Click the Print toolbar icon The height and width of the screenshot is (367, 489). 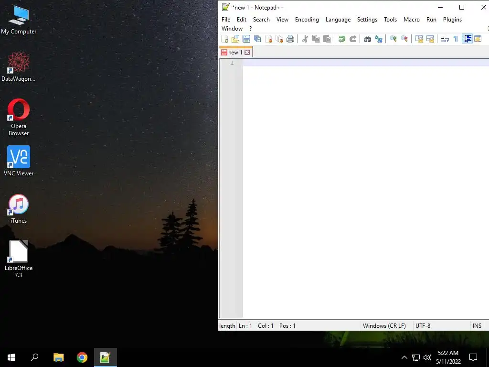pos(290,39)
